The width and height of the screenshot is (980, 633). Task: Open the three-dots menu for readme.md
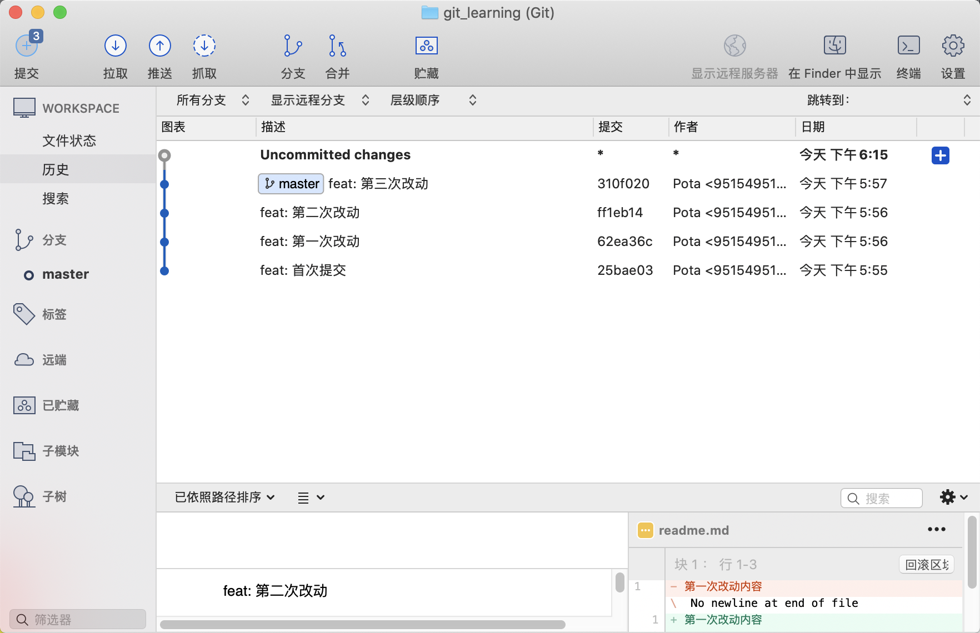click(937, 529)
